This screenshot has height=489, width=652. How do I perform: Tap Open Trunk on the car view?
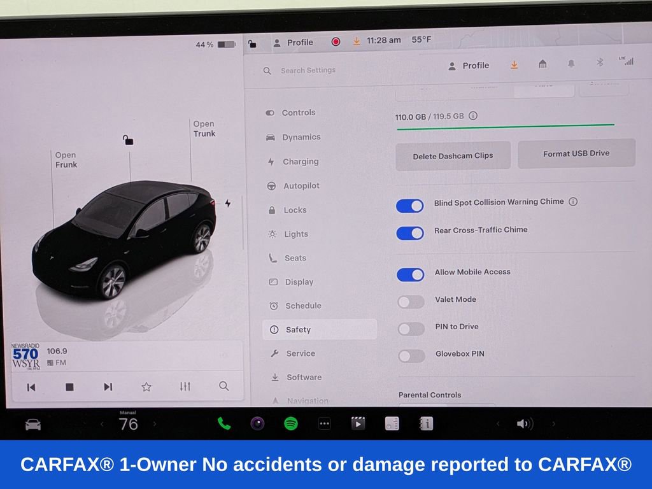pyautogui.click(x=204, y=129)
